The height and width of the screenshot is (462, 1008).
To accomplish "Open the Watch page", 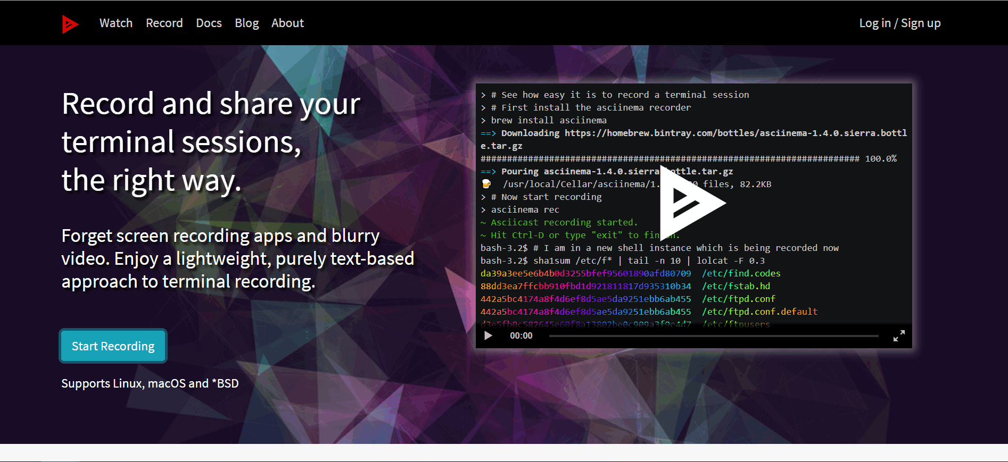I will coord(116,23).
